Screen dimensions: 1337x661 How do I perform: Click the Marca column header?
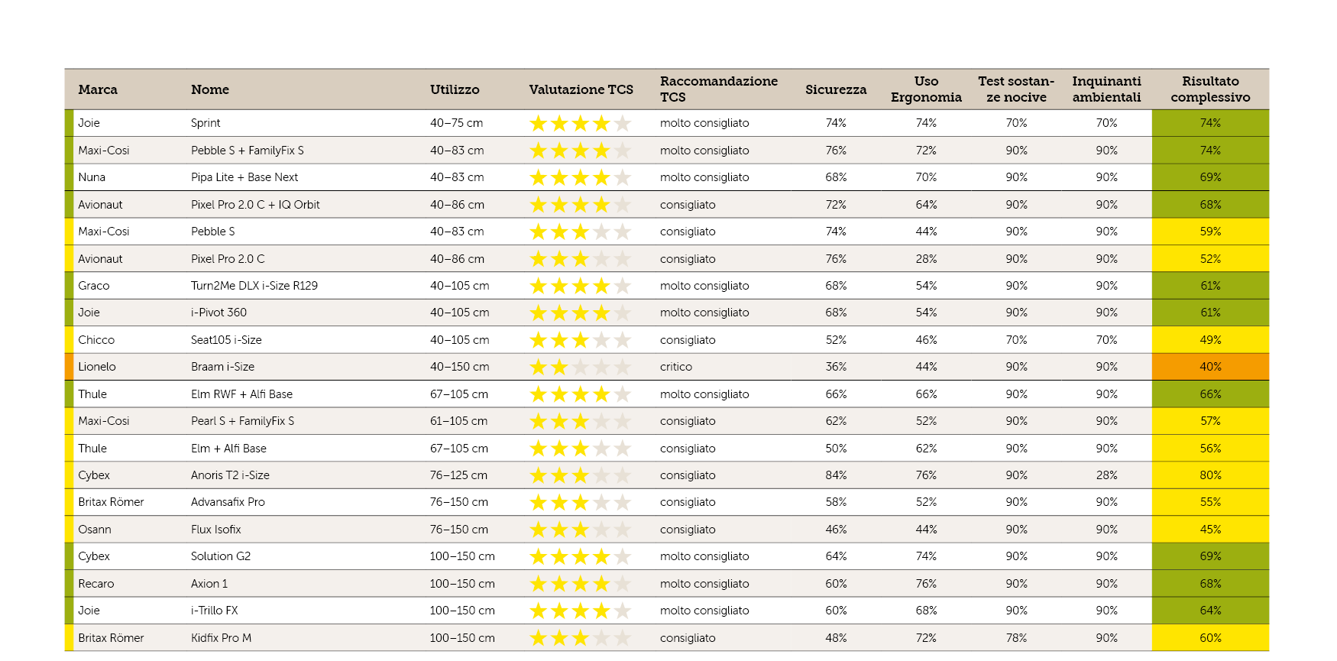pyautogui.click(x=98, y=89)
